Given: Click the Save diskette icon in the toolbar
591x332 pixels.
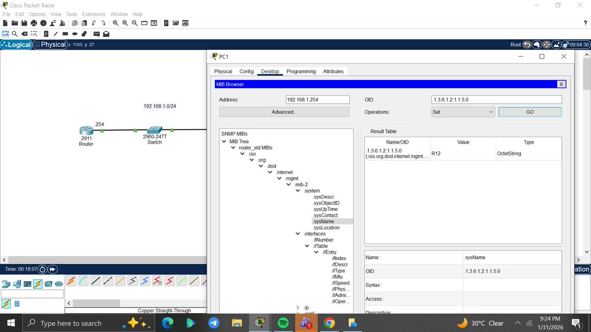Looking at the screenshot, I should click(24, 23).
